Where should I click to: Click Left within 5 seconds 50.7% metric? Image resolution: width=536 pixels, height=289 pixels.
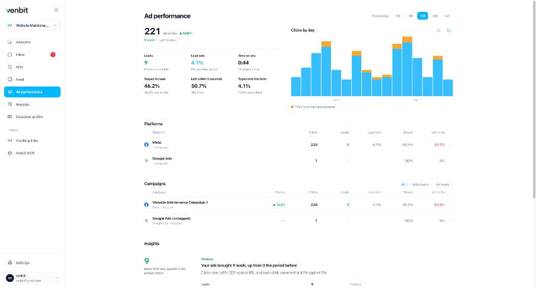[x=198, y=86]
